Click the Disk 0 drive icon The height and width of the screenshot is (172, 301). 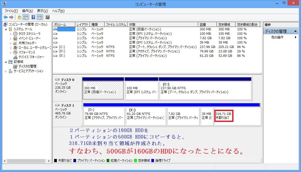point(57,80)
